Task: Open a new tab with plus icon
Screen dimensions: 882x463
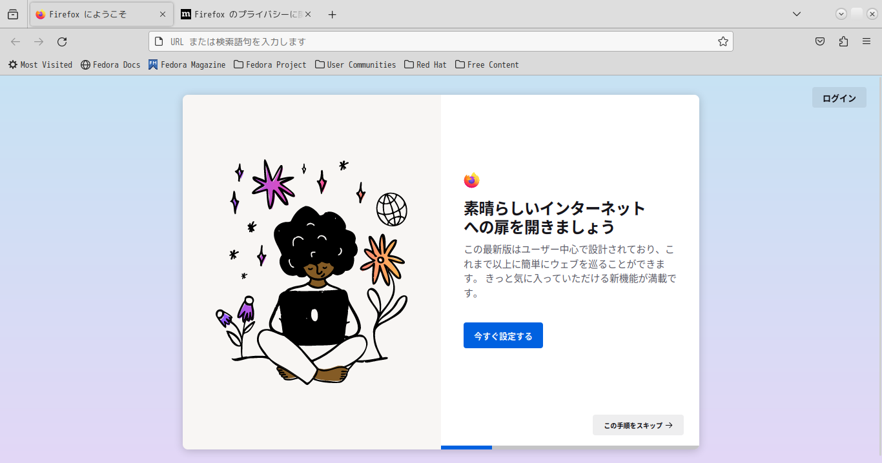Action: tap(333, 14)
